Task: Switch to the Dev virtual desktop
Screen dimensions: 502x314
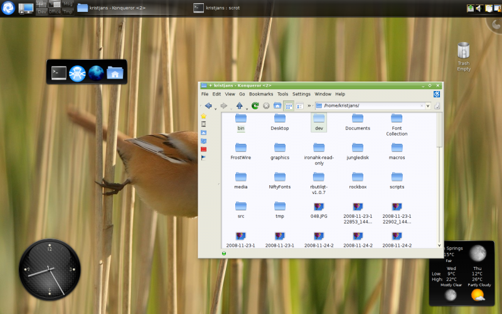Action: point(41,11)
